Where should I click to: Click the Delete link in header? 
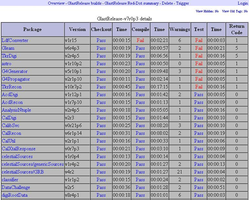click(167, 3)
